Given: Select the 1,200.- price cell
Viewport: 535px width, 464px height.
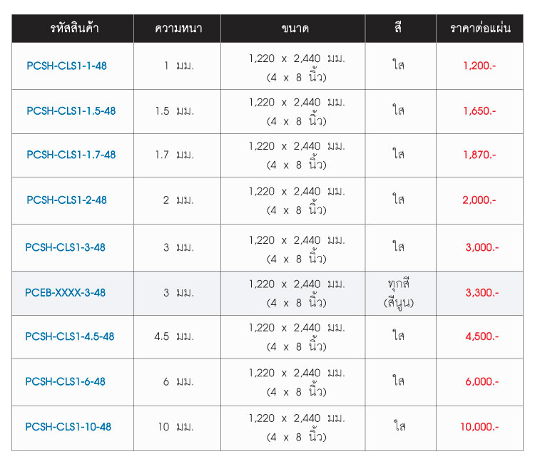Looking at the screenshot, I should pyautogui.click(x=480, y=66).
